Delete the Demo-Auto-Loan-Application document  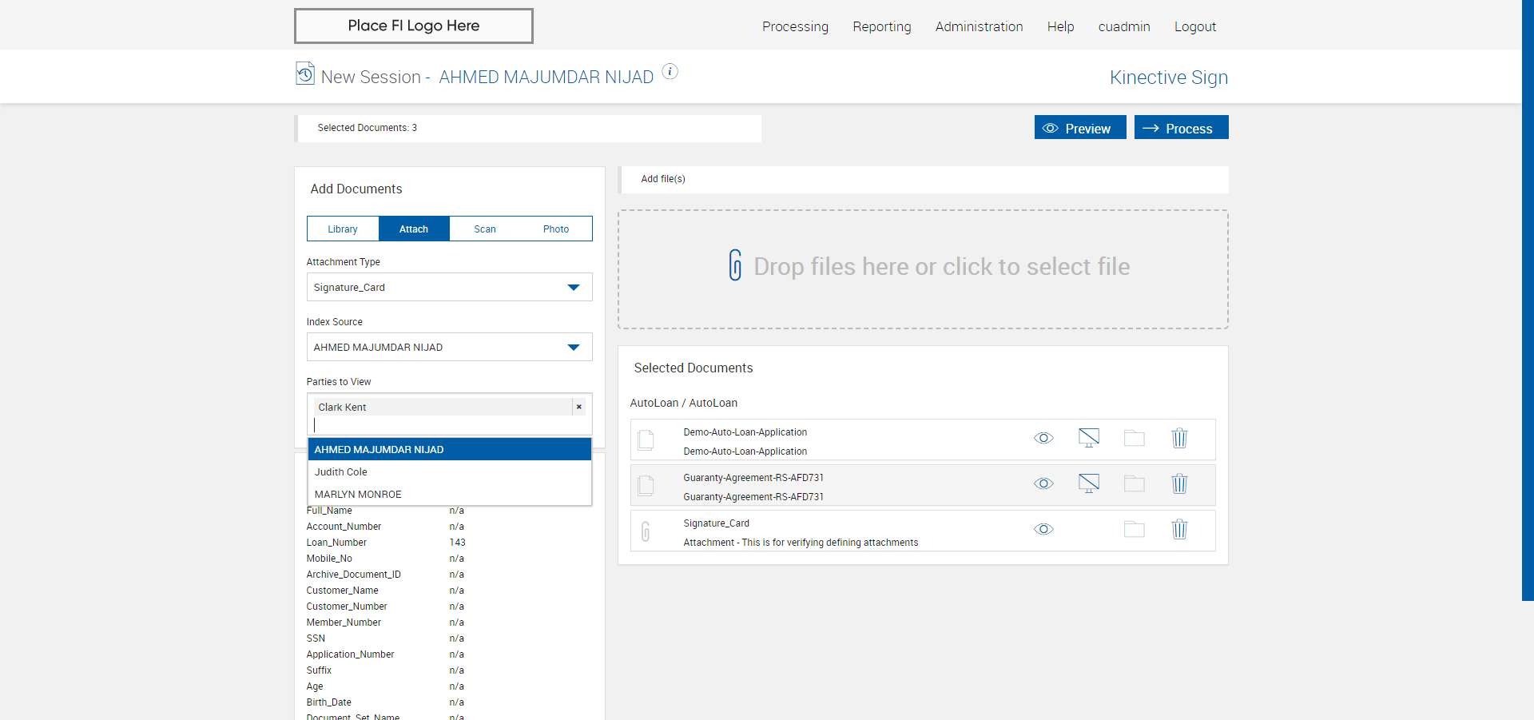tap(1179, 439)
